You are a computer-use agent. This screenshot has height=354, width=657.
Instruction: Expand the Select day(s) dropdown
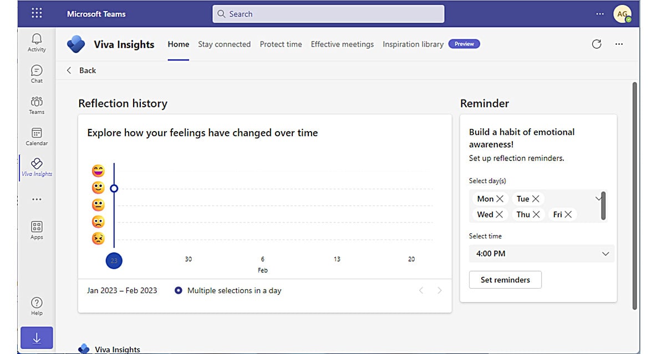click(x=598, y=199)
